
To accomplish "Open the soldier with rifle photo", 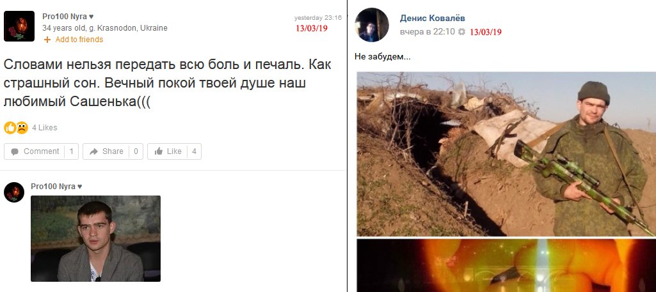I will click(x=506, y=154).
